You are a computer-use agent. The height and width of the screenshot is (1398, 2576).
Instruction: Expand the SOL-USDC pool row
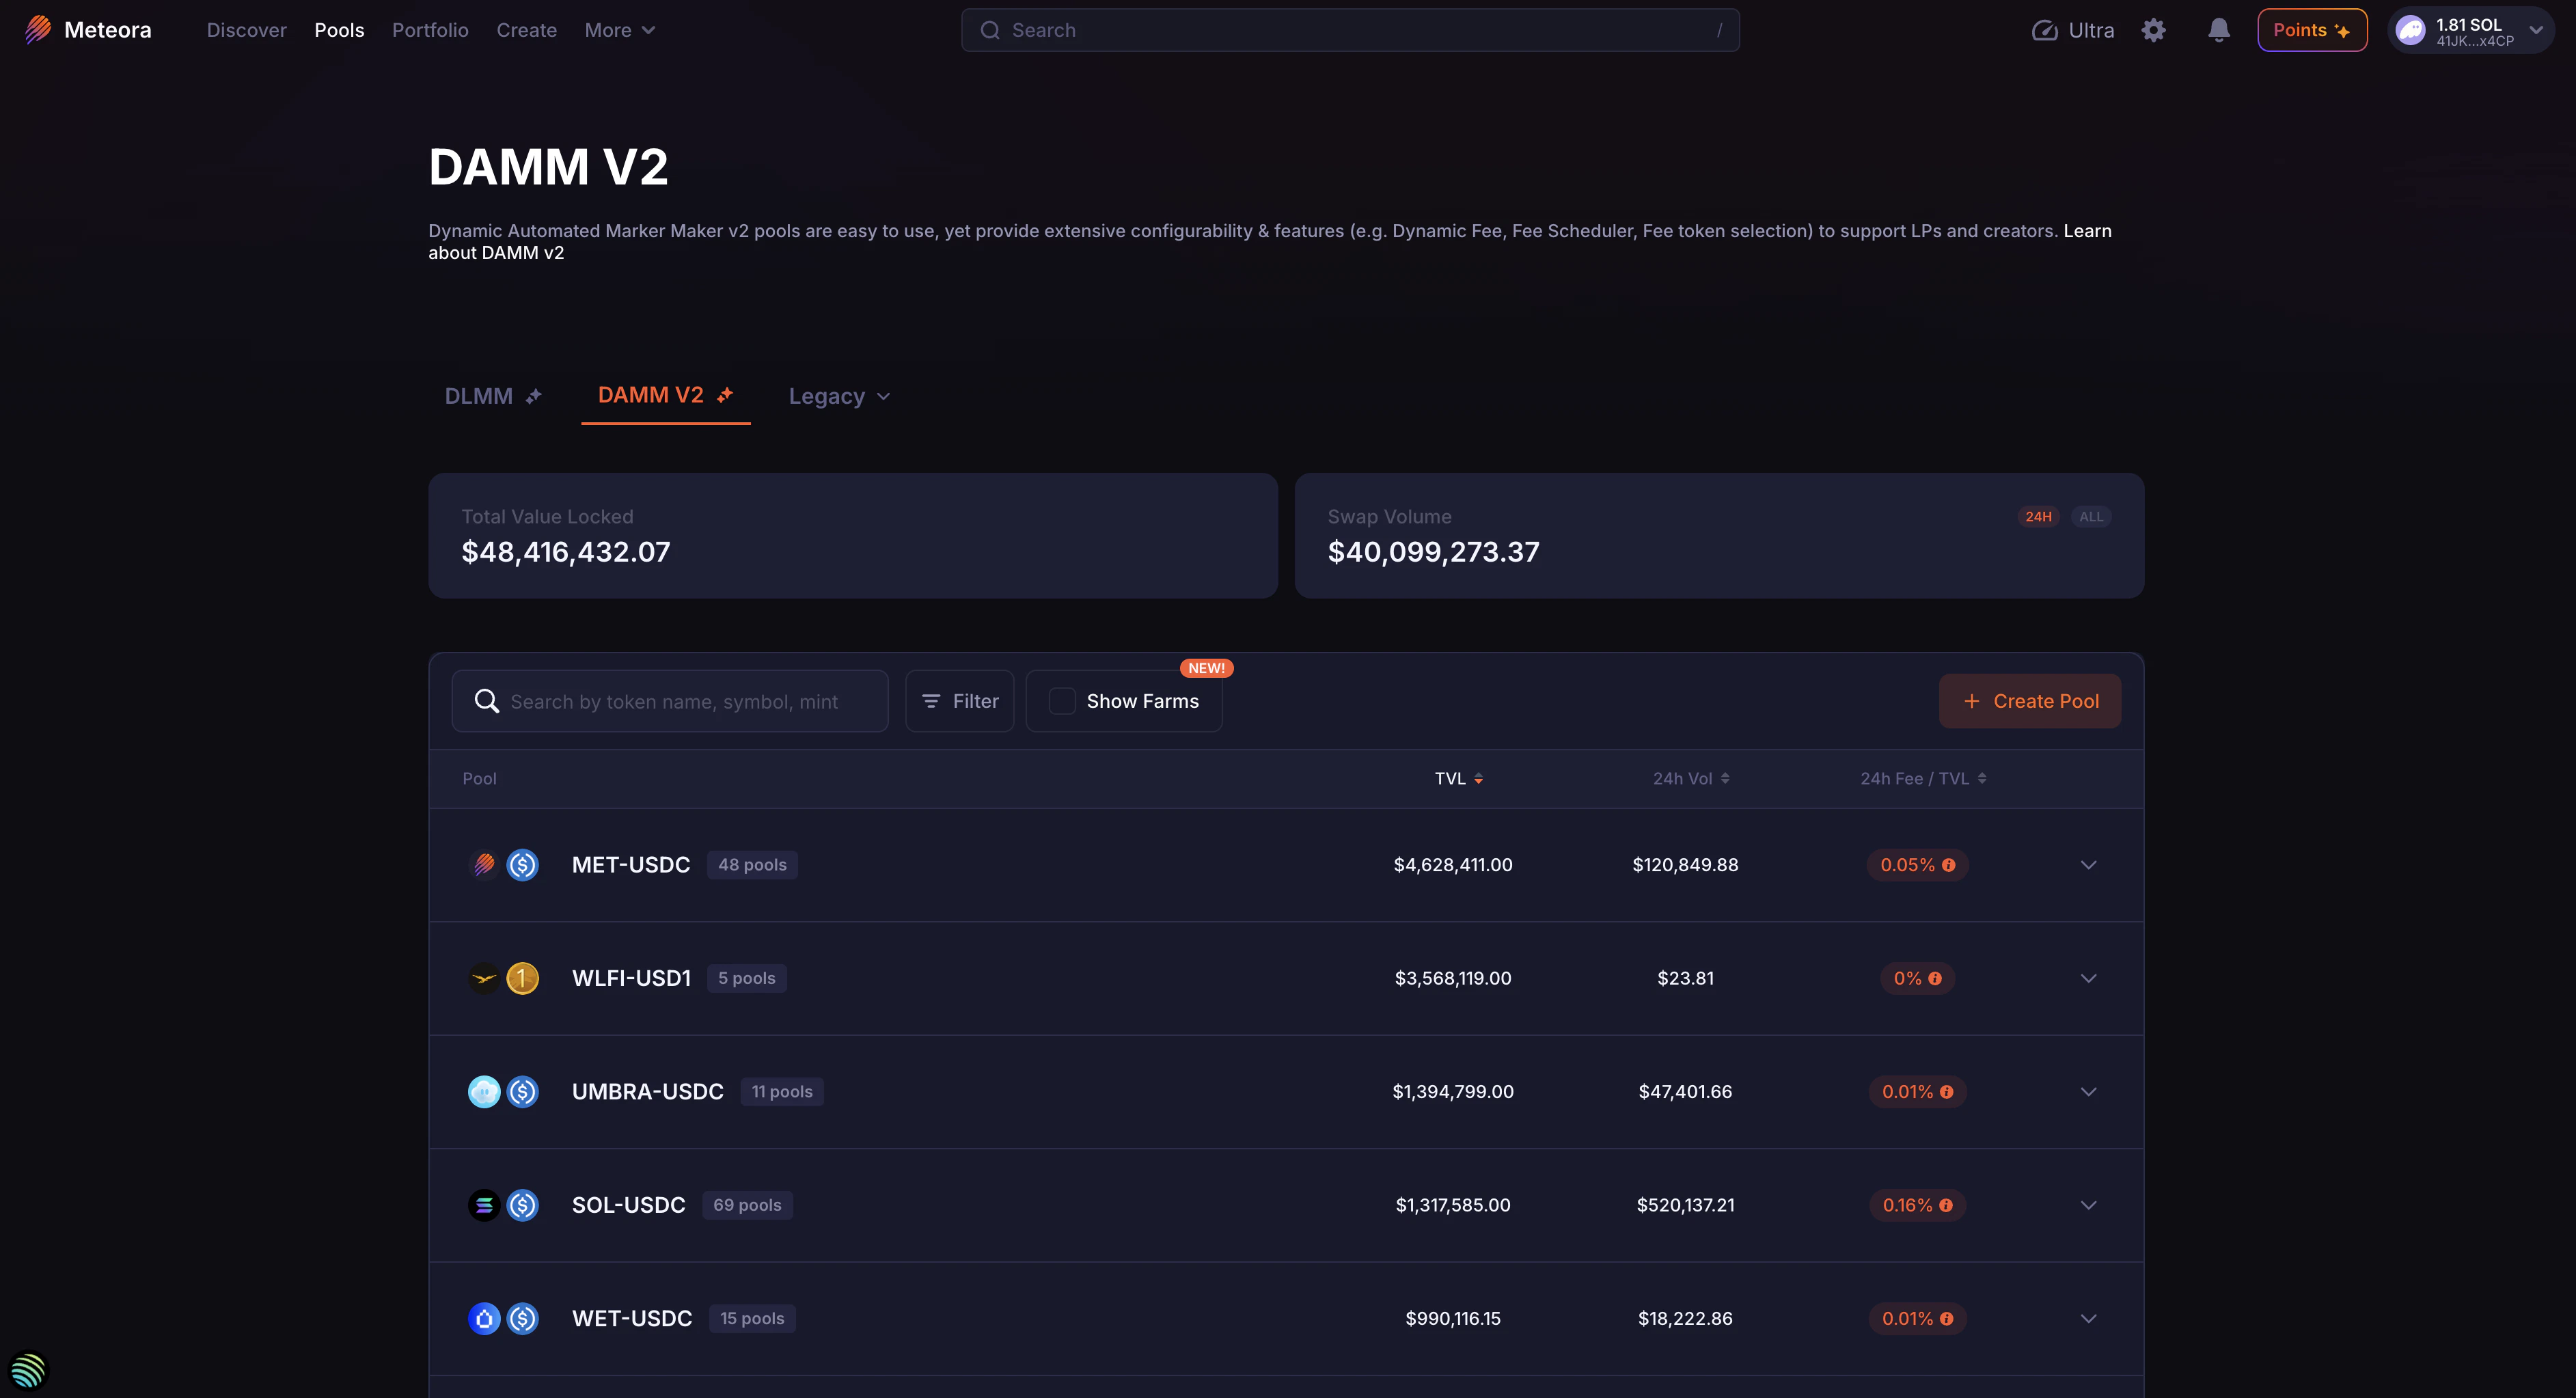tap(2088, 1205)
